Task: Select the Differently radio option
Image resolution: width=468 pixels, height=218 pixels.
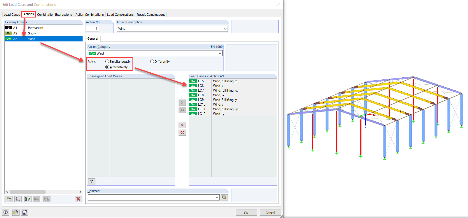Action: [x=152, y=62]
